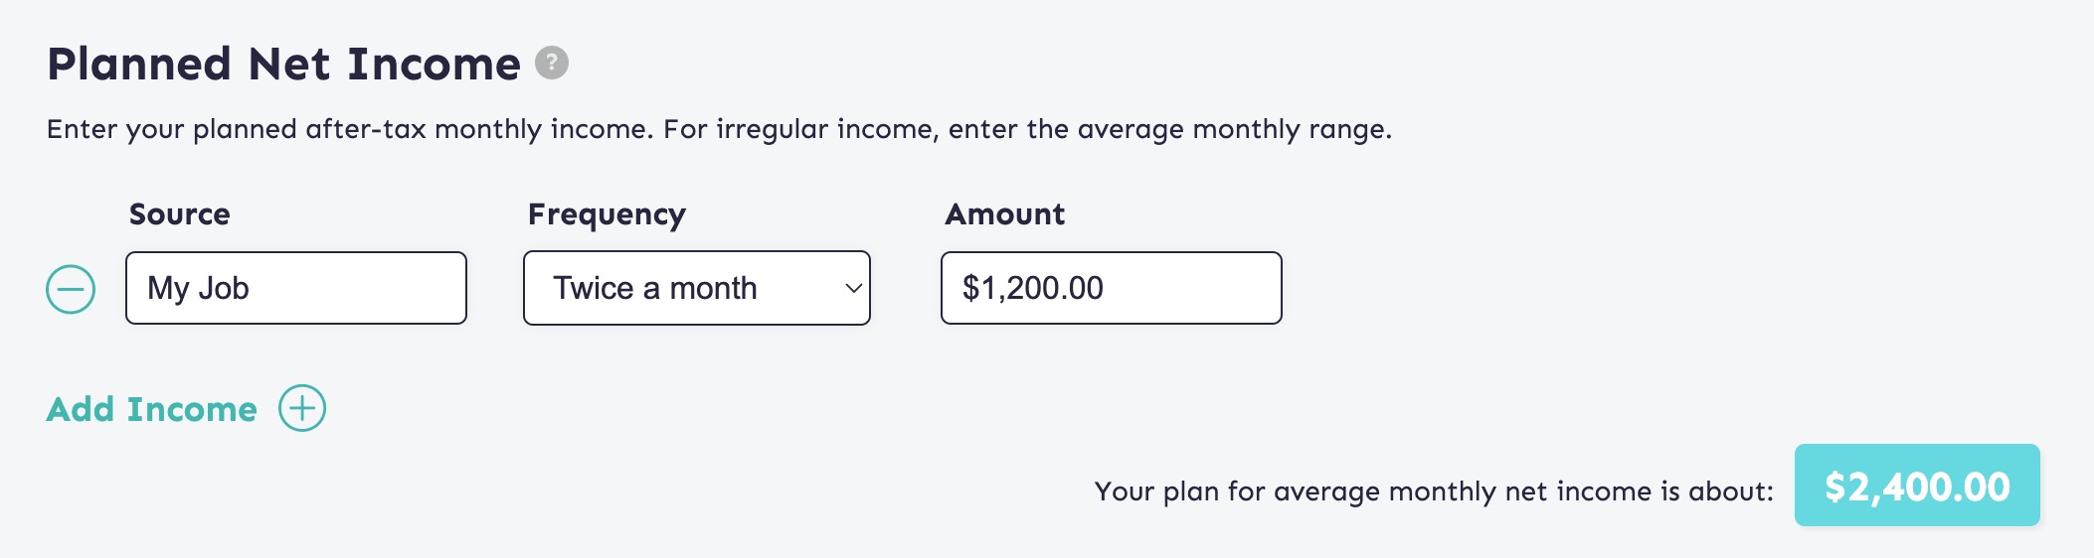The height and width of the screenshot is (558, 2094).
Task: Focus the Amount field showing $1,200.00
Action: point(1112,288)
